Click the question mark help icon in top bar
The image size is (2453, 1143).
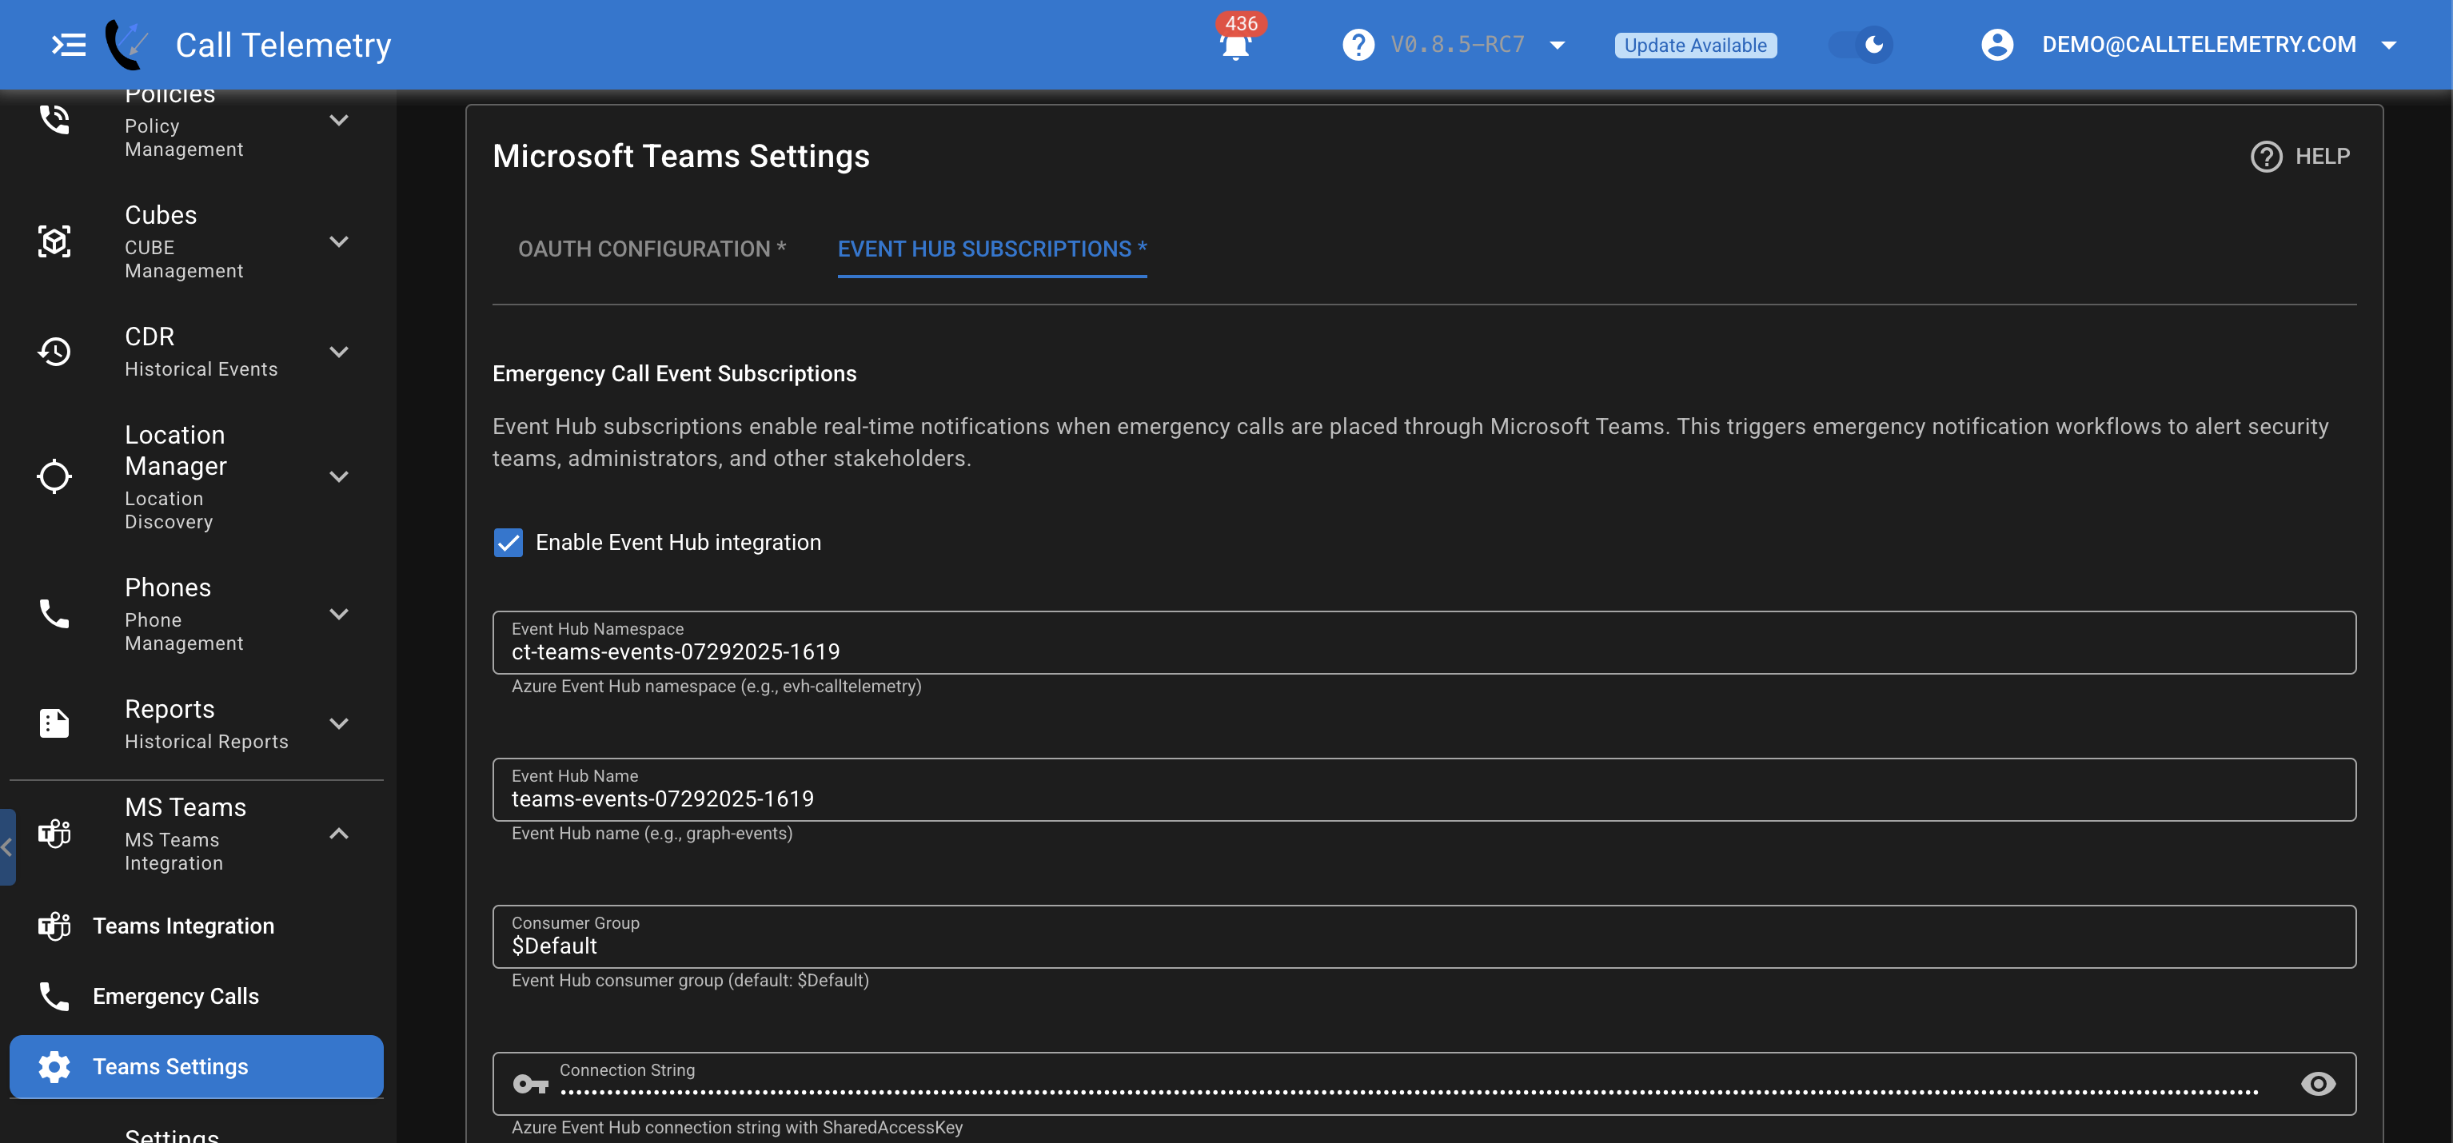click(1358, 45)
